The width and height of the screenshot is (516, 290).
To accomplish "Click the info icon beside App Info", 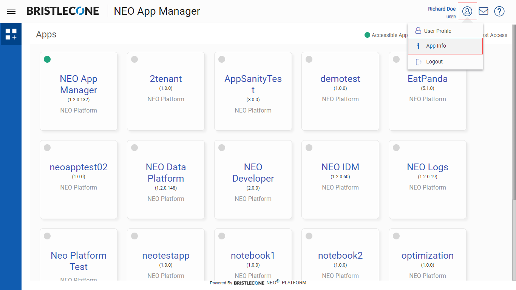I will [x=418, y=46].
